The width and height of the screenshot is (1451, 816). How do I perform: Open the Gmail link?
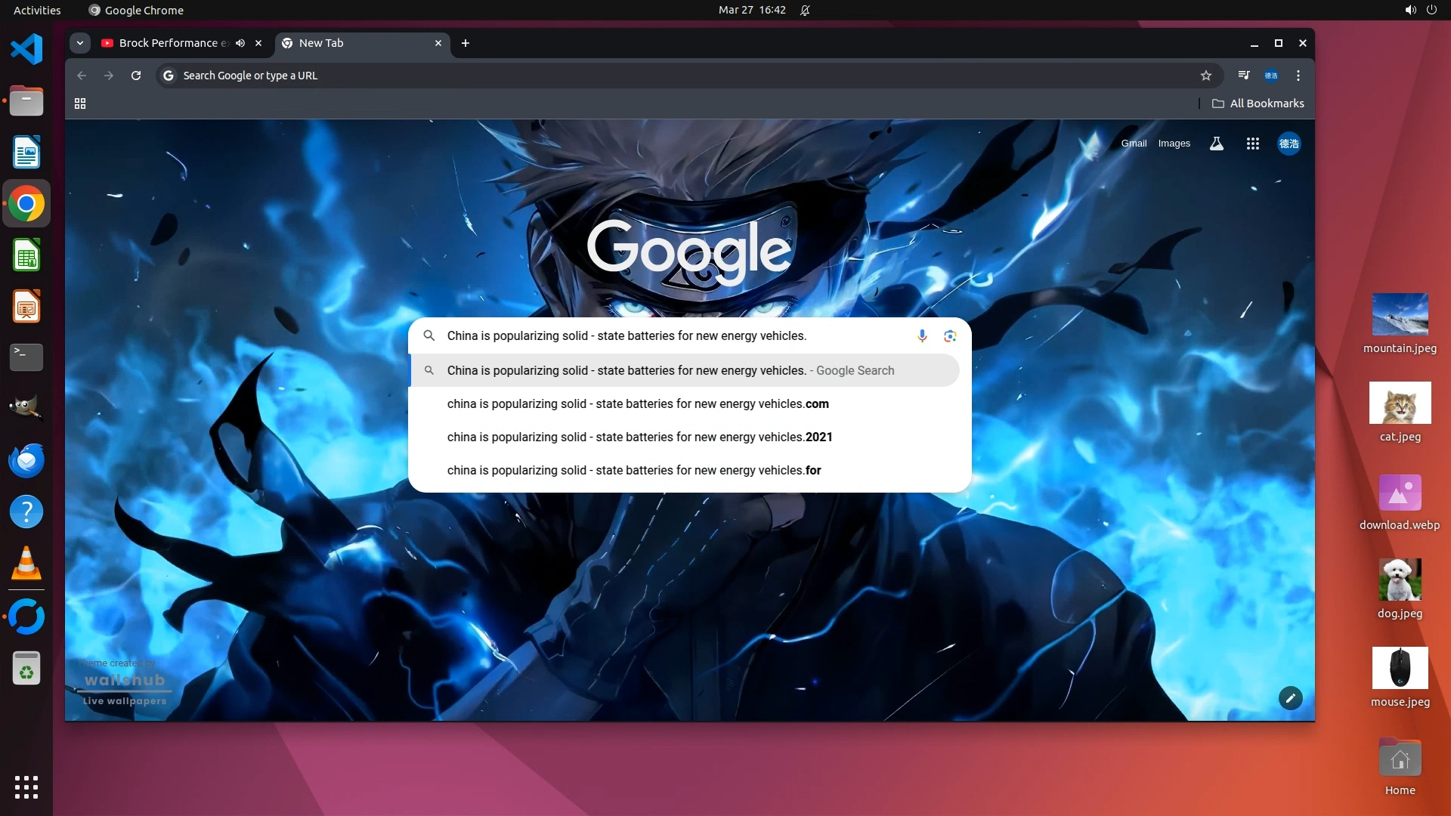pyautogui.click(x=1134, y=144)
